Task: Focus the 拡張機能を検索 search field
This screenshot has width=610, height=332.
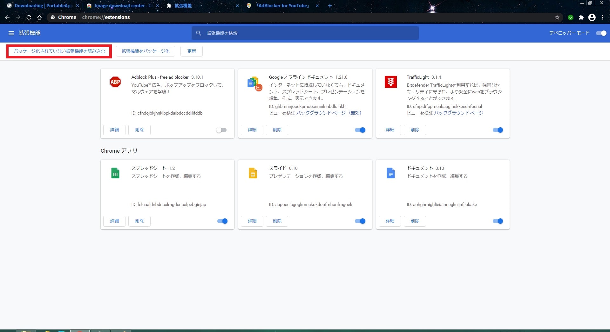Action: point(305,33)
